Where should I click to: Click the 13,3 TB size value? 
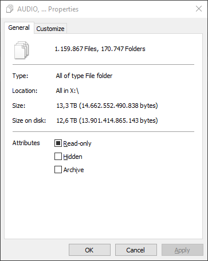(x=107, y=106)
